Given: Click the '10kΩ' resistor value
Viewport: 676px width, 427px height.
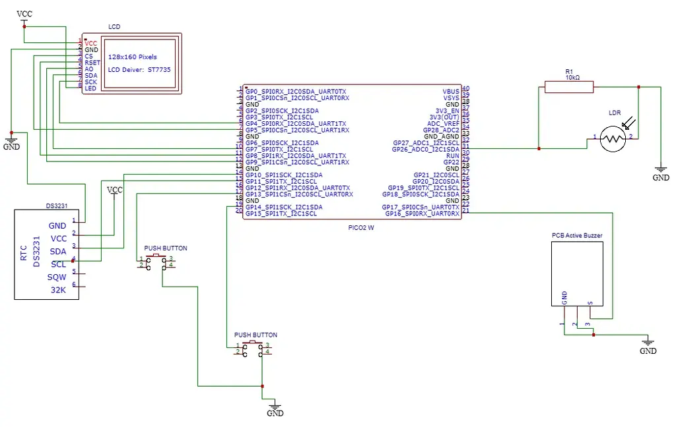Looking at the screenshot, I should click(x=572, y=78).
